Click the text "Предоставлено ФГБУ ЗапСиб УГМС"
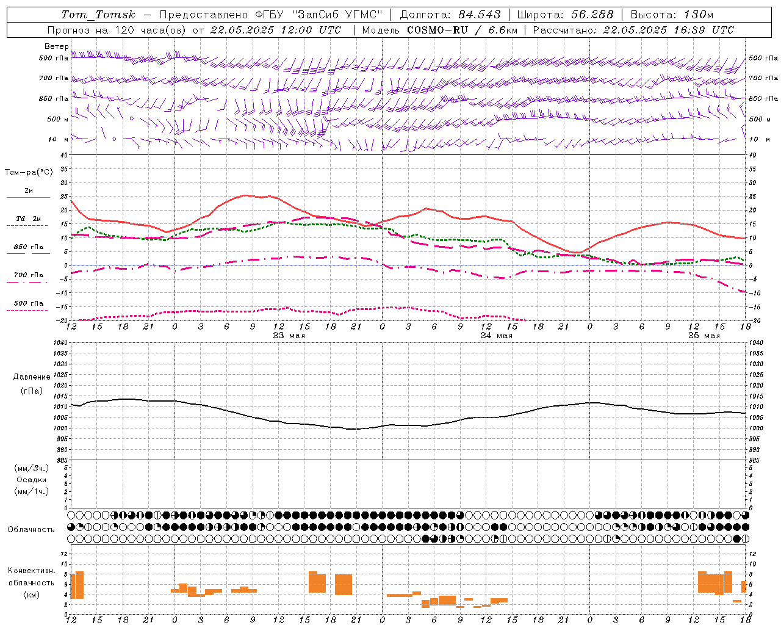 271,15
